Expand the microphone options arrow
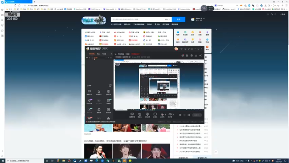The image size is (289, 163). tap(165, 114)
